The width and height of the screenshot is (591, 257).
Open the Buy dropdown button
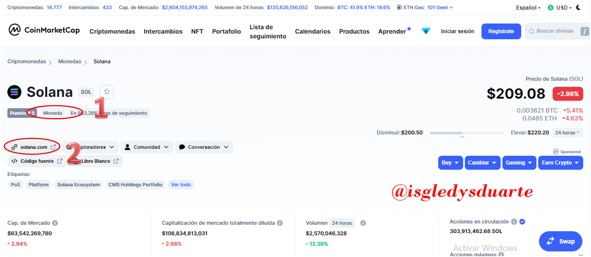pos(450,163)
